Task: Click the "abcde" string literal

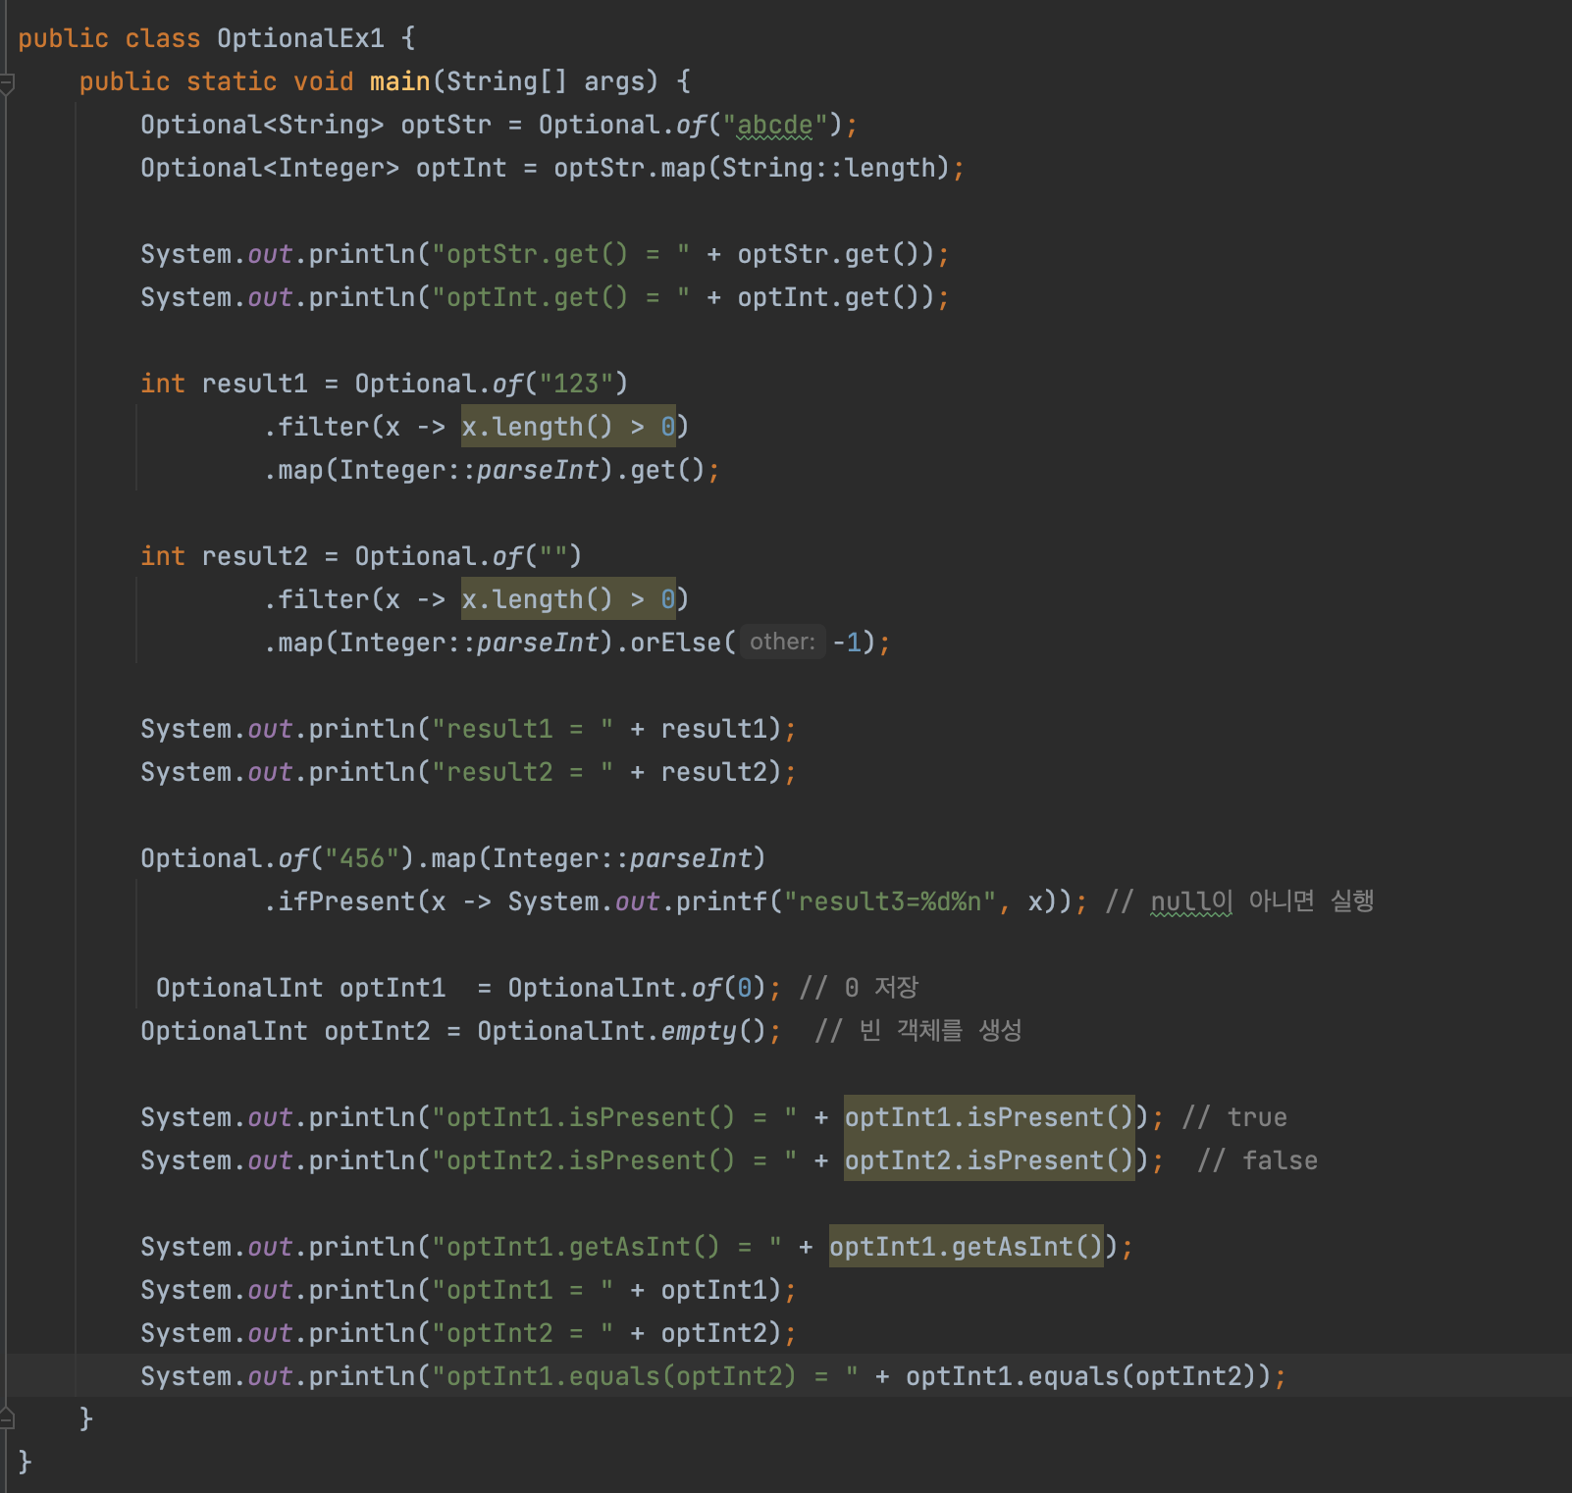Action: click(774, 125)
